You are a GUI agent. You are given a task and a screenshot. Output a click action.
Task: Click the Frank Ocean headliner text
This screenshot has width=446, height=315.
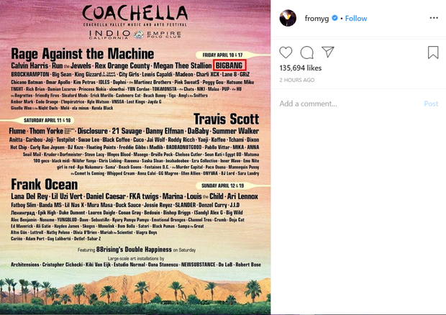pos(45,185)
